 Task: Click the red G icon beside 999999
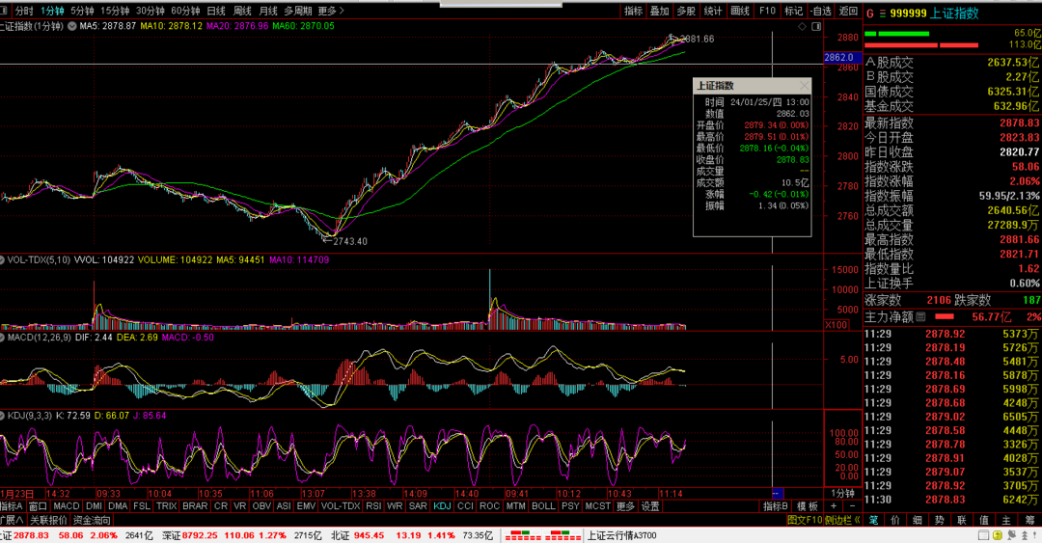pyautogui.click(x=870, y=14)
